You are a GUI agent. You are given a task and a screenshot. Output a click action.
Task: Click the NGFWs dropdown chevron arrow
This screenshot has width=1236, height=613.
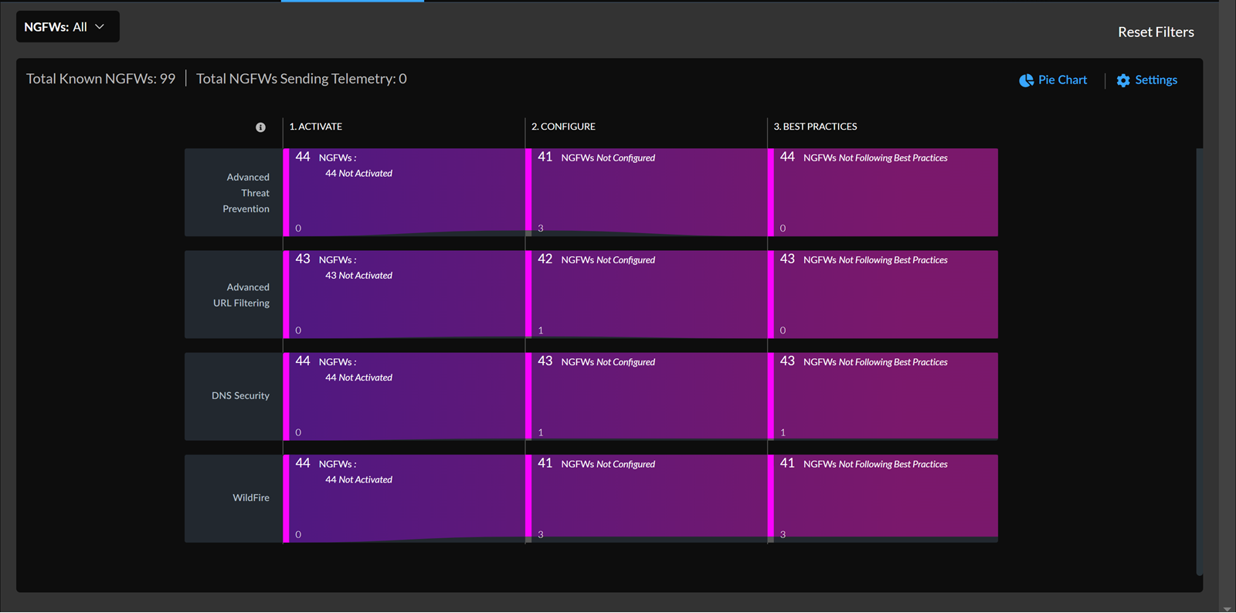[x=100, y=27]
